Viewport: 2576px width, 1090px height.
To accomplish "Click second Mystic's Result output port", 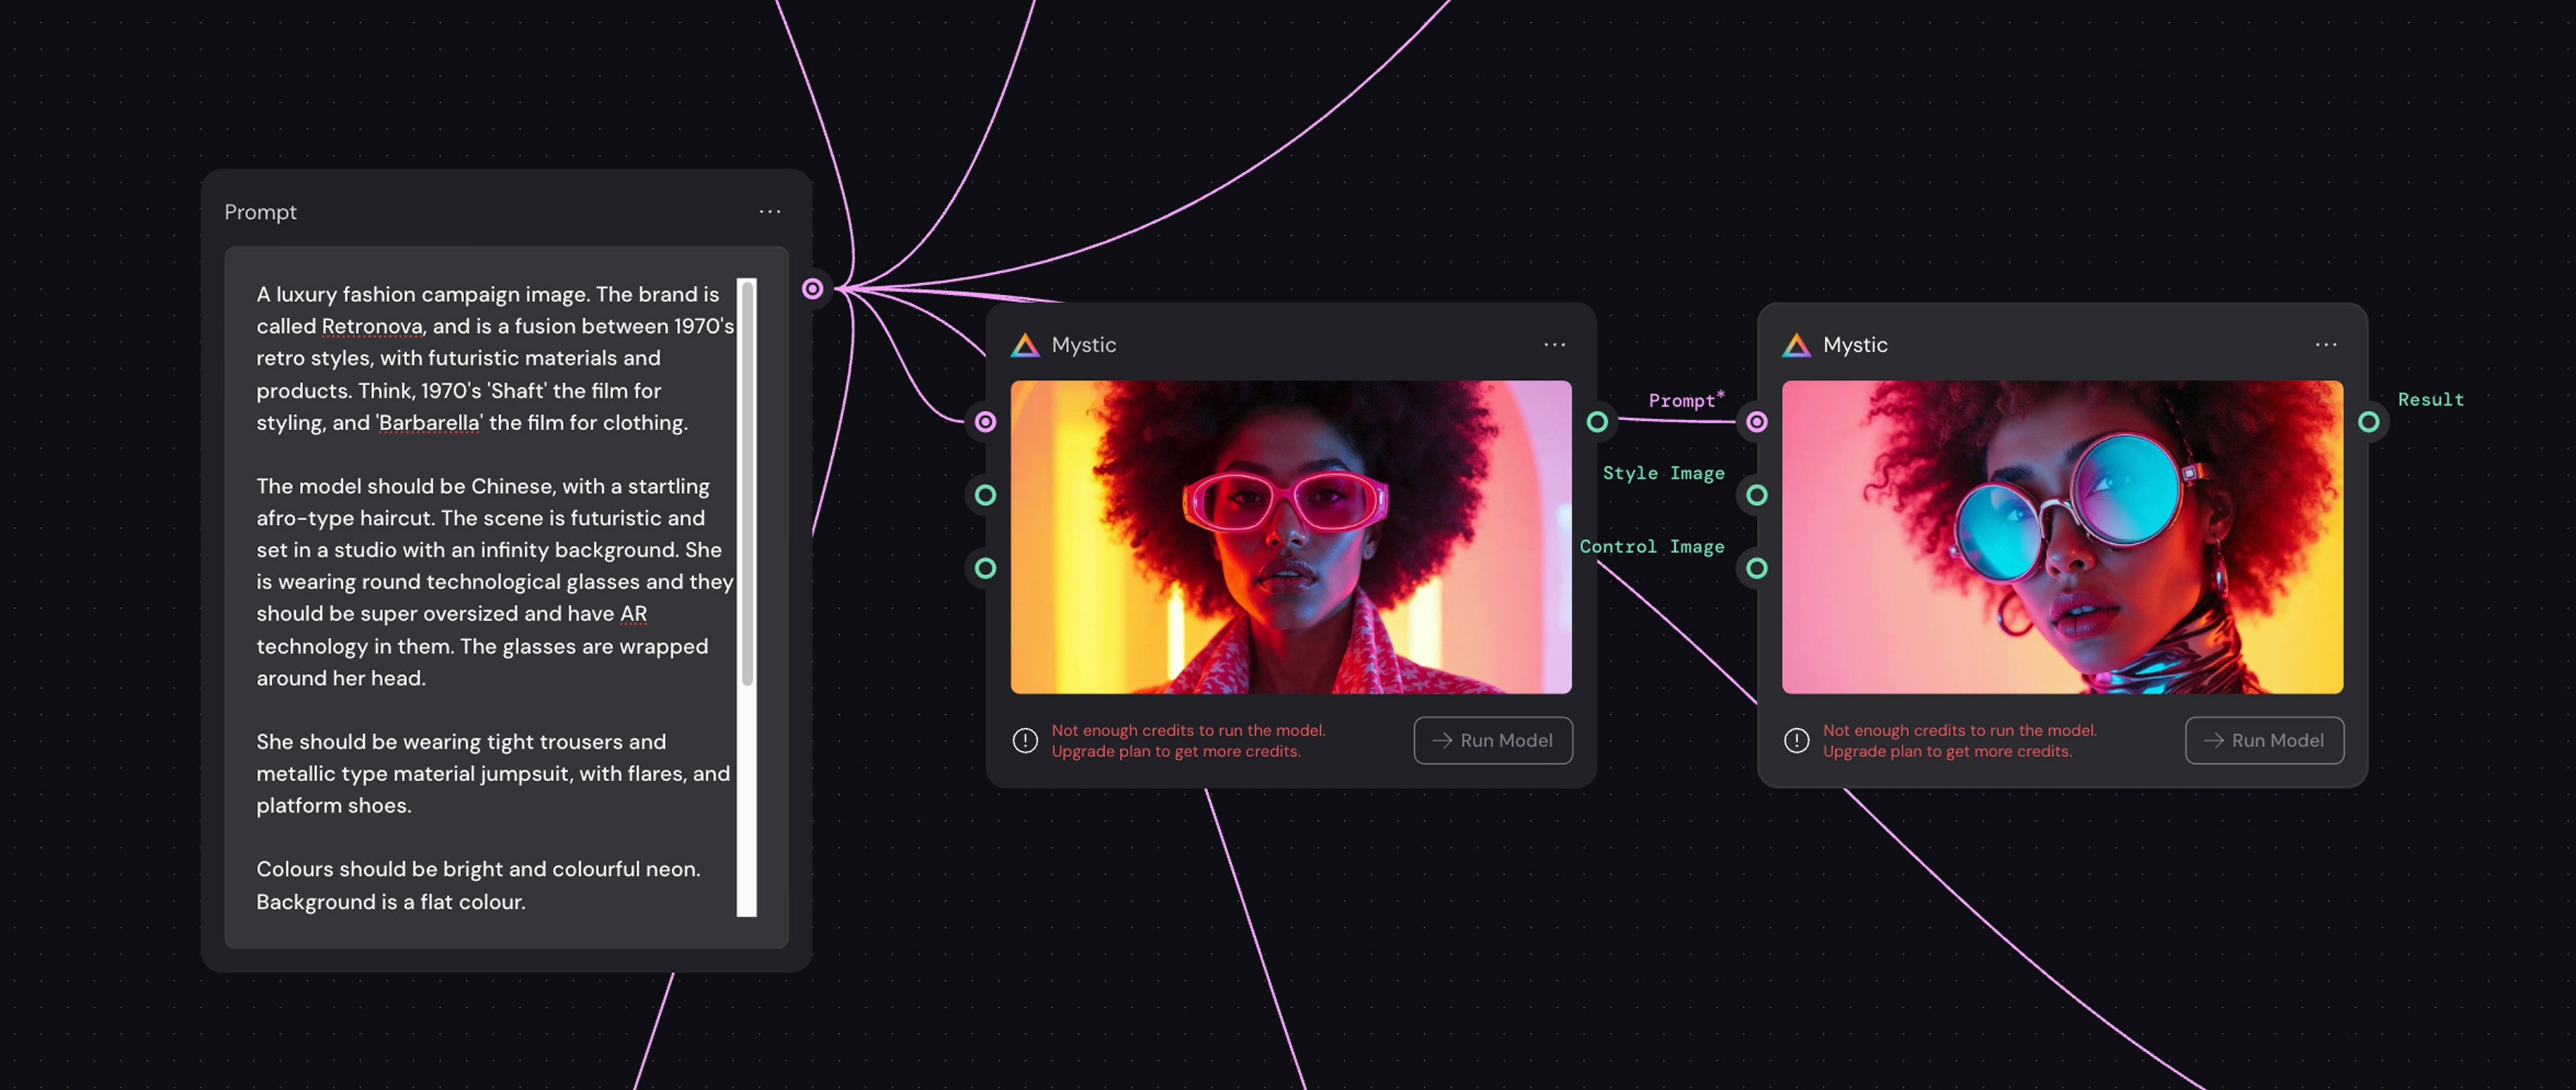I will (x=2368, y=422).
